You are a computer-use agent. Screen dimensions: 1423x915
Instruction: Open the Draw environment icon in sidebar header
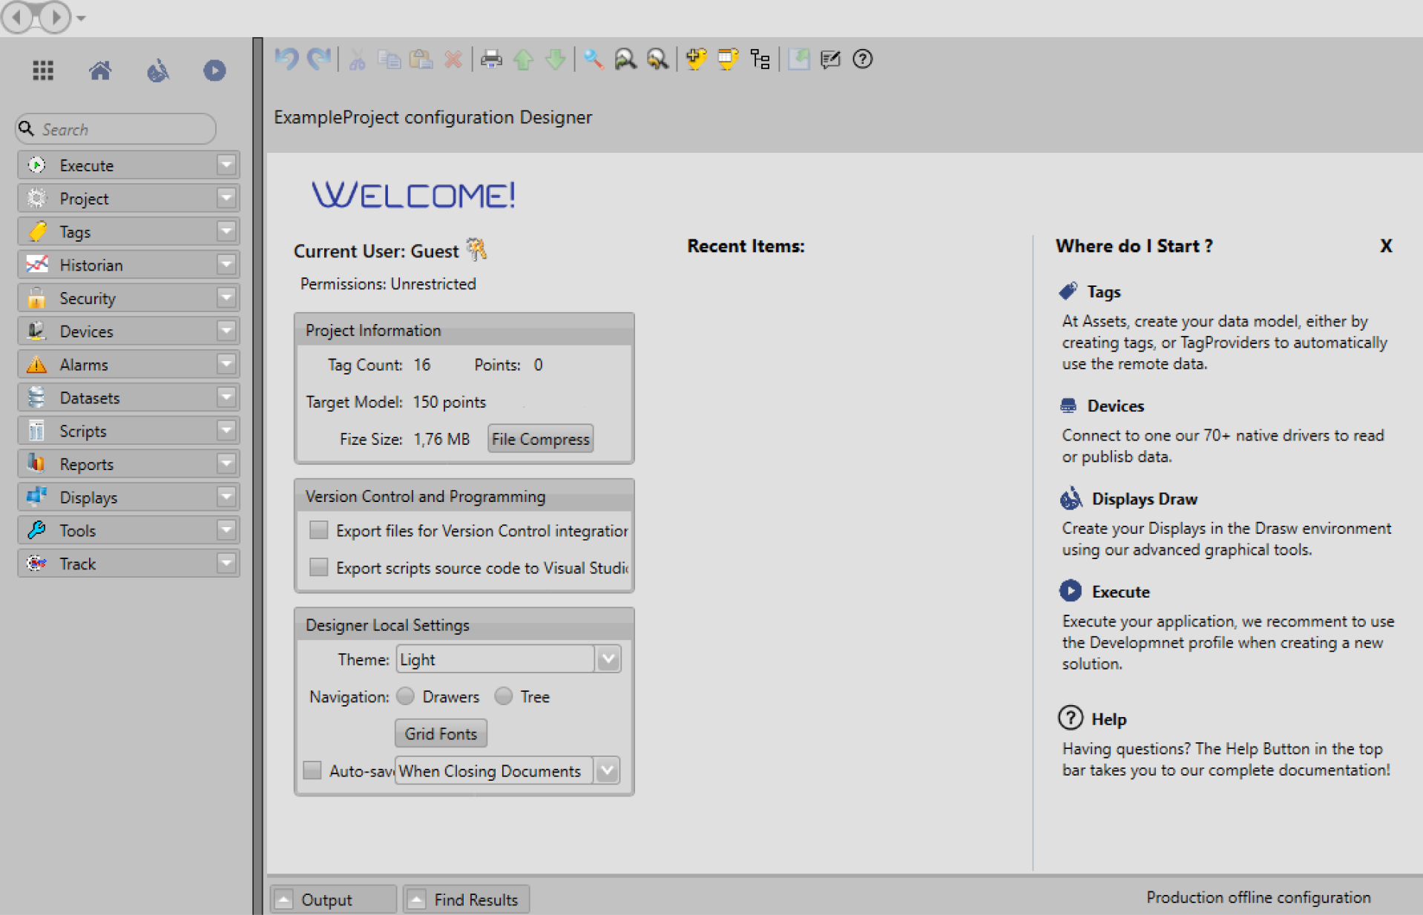click(x=157, y=71)
